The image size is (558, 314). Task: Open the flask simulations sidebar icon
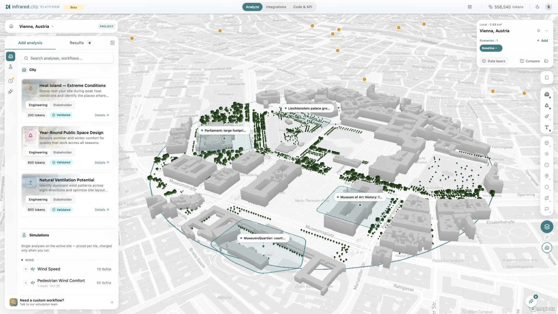[11, 67]
